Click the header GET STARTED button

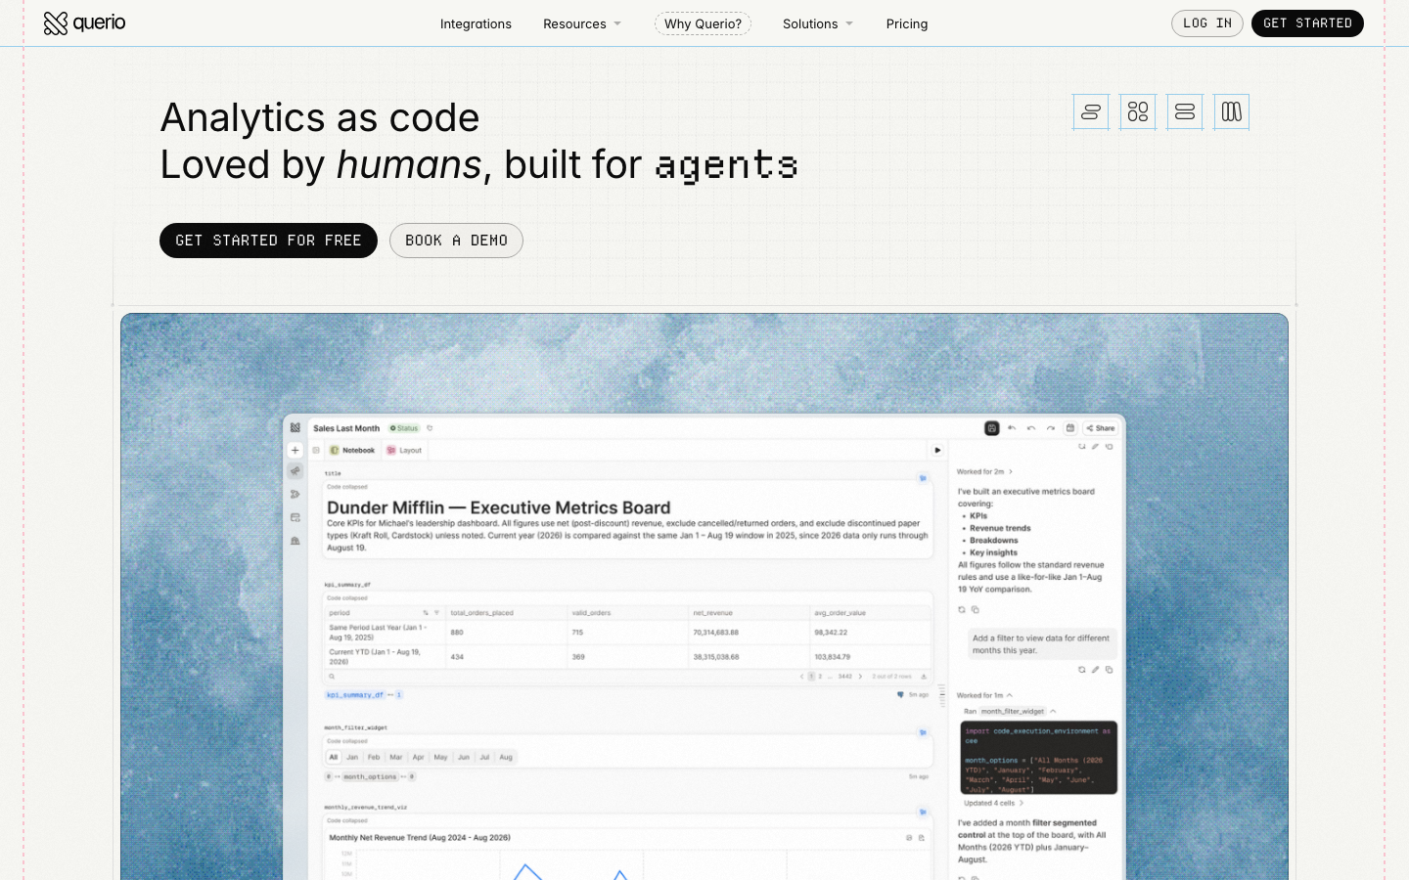point(1307,23)
